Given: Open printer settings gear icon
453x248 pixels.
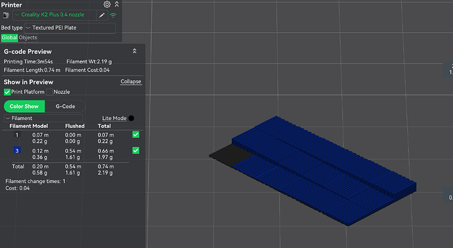Looking at the screenshot, I should (x=107, y=5).
